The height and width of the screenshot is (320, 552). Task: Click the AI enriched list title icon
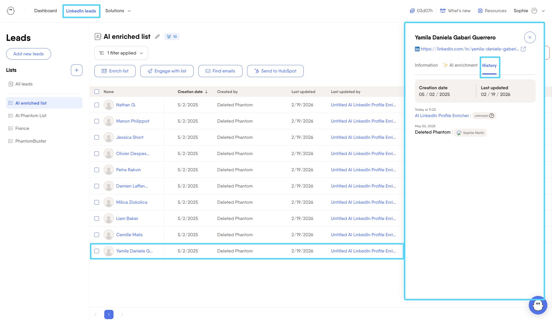point(98,37)
